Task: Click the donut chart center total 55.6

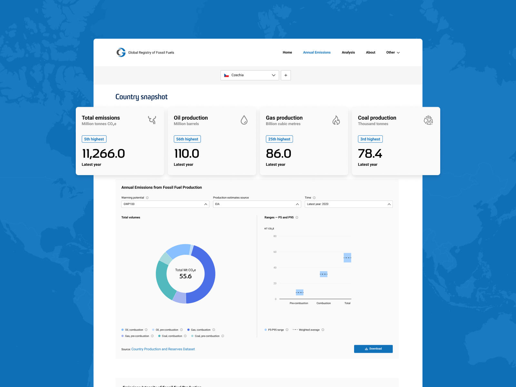Action: tap(185, 276)
